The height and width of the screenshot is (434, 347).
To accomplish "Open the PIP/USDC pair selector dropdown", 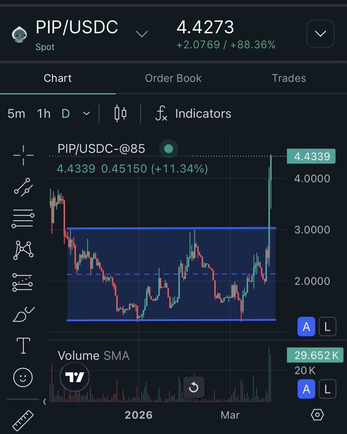I will click(141, 34).
